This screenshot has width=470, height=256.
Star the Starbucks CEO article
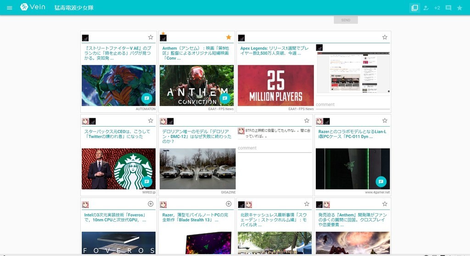[x=151, y=121]
